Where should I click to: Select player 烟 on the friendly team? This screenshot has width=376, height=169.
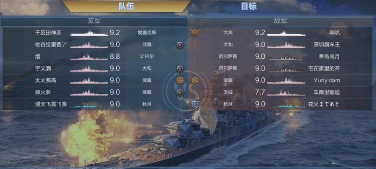[38, 57]
